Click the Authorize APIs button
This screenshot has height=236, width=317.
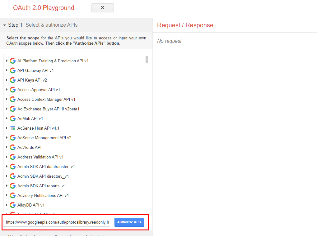pos(129,222)
